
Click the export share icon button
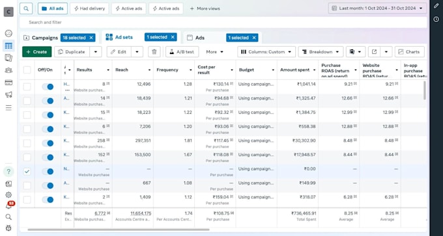click(375, 52)
